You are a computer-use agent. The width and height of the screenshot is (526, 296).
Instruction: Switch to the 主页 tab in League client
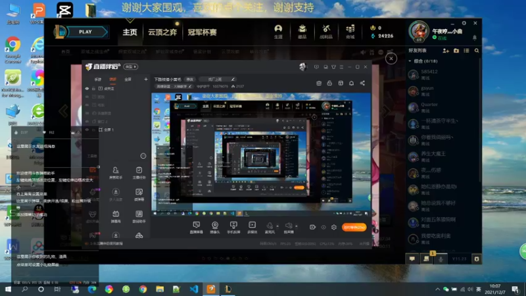pyautogui.click(x=130, y=32)
